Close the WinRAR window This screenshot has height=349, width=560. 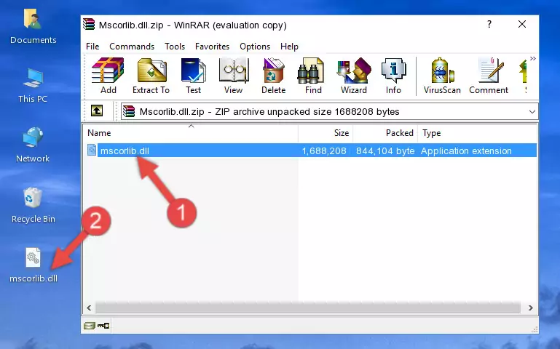(x=522, y=24)
